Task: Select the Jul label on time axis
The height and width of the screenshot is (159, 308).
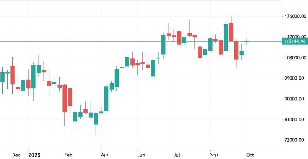Action: 177,155
